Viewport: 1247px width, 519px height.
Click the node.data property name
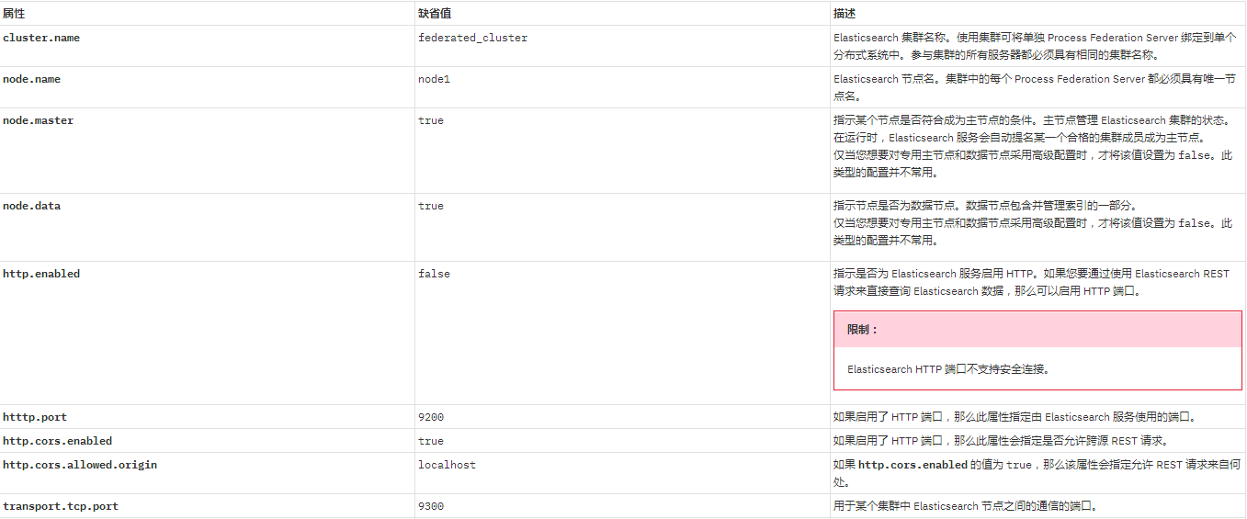click(32, 206)
